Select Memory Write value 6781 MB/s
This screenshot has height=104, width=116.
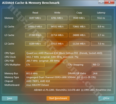[57, 18]
